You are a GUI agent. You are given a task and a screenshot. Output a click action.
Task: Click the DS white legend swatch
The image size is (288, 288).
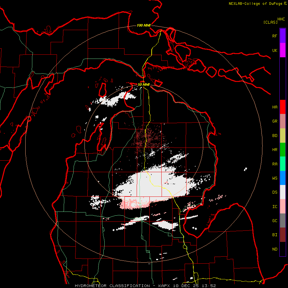(x=283, y=192)
